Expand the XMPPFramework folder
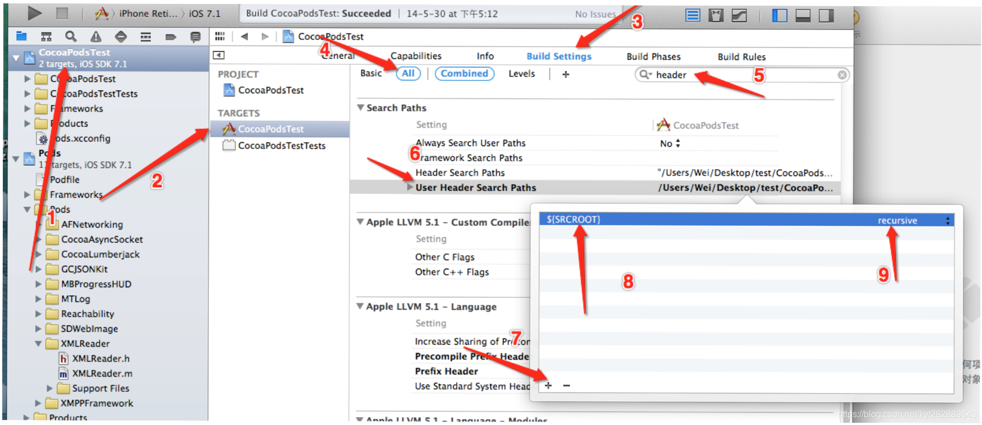This screenshot has width=982, height=425. [38, 403]
